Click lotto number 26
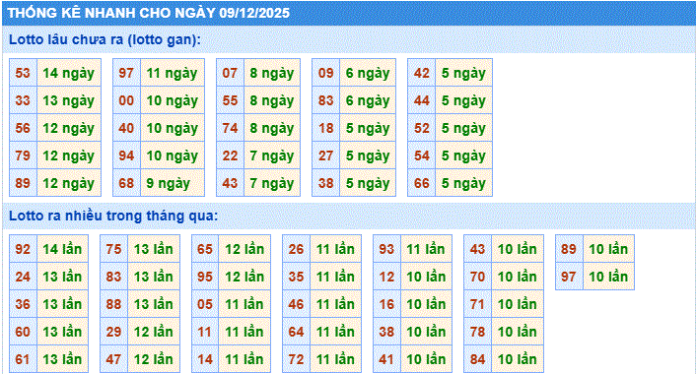This screenshot has height=374, width=697. [297, 249]
